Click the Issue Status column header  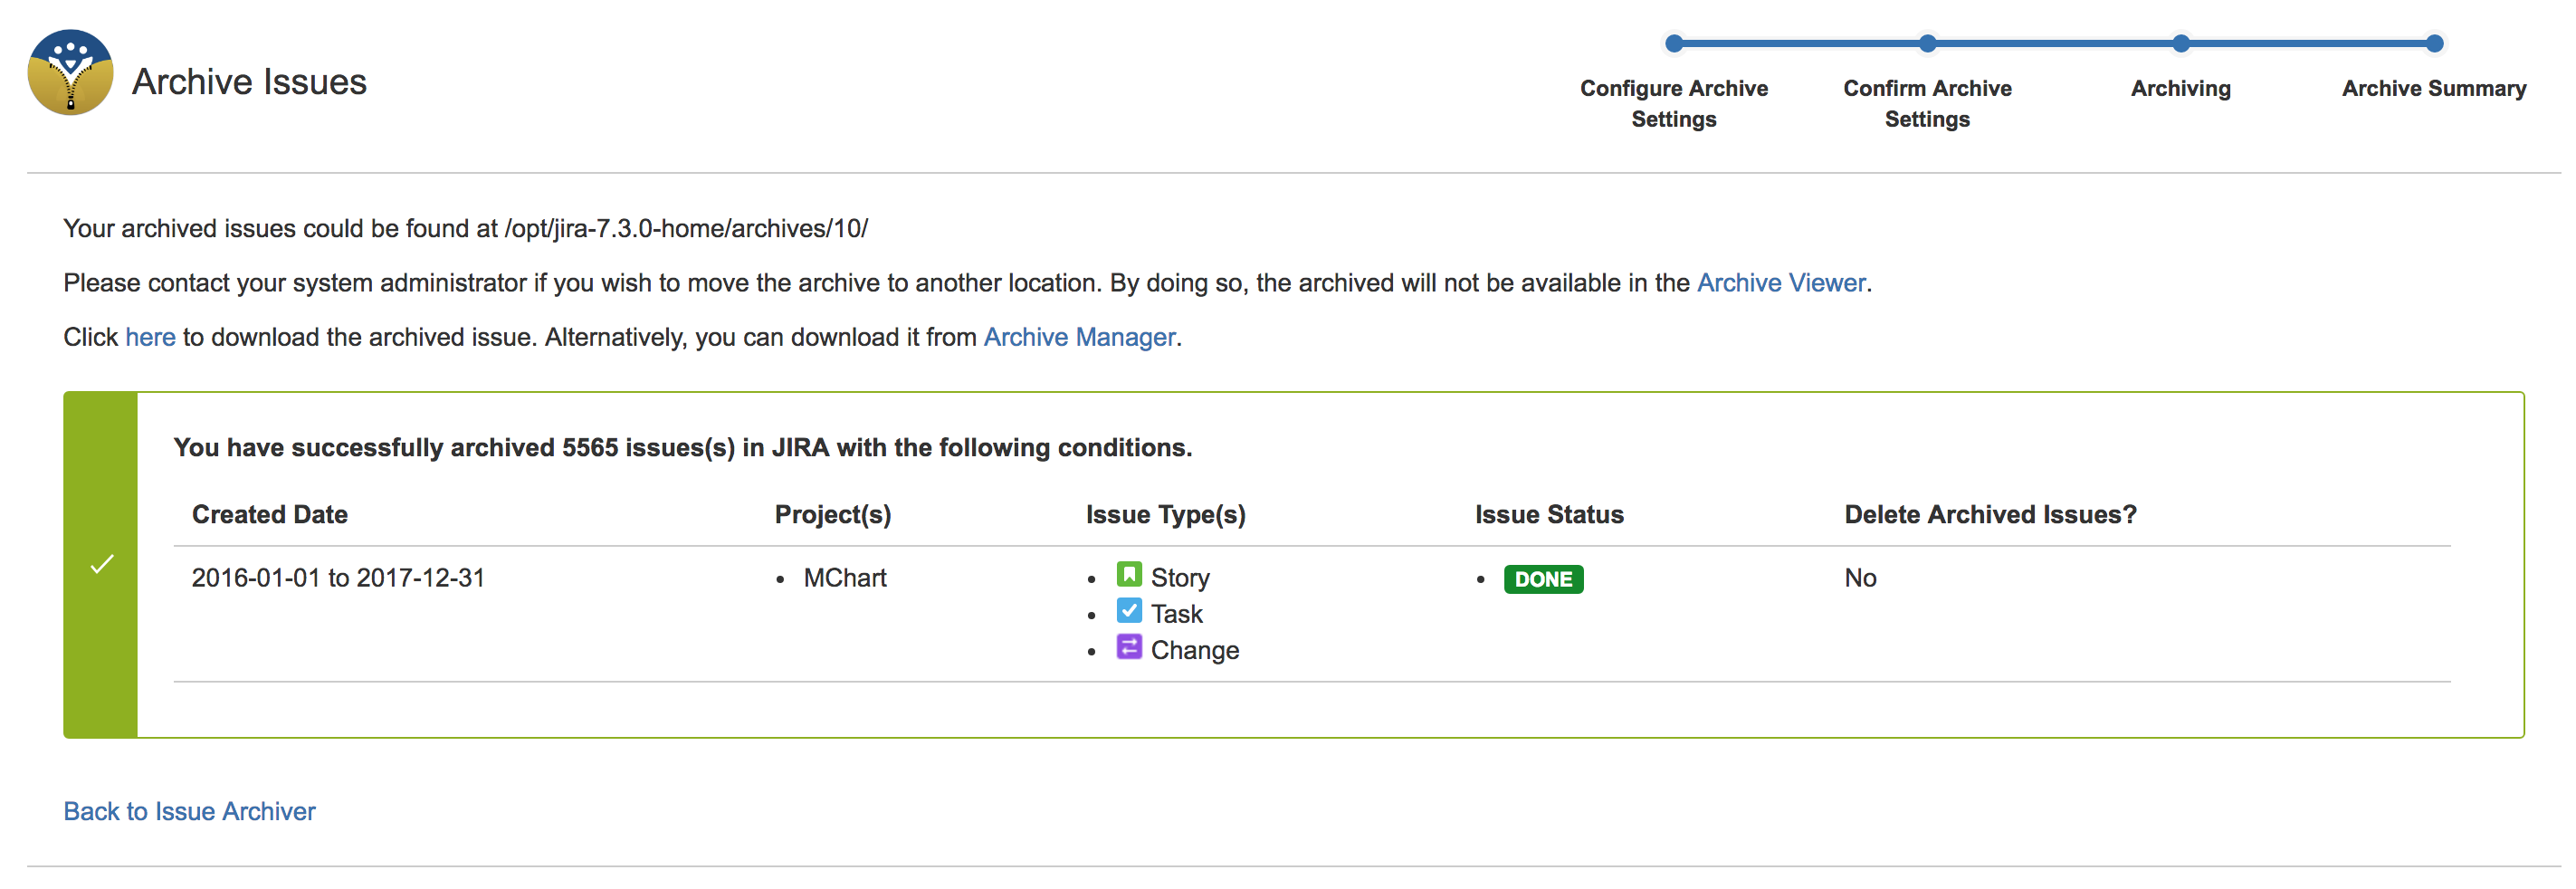[x=1548, y=514]
